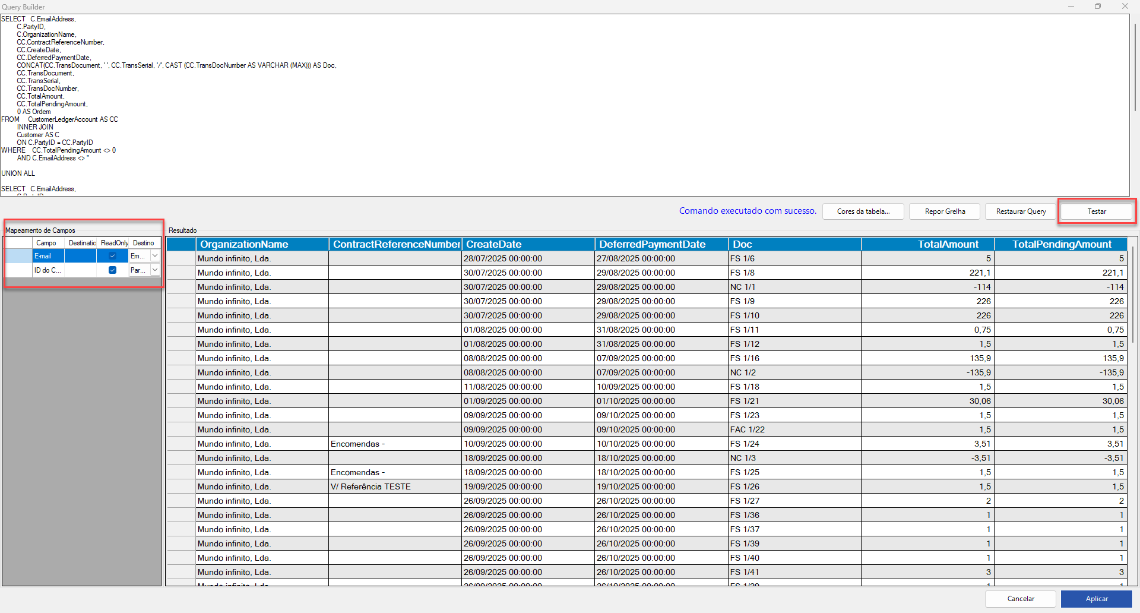Apply the query with the Aplicar button
The image size is (1140, 613).
point(1097,599)
